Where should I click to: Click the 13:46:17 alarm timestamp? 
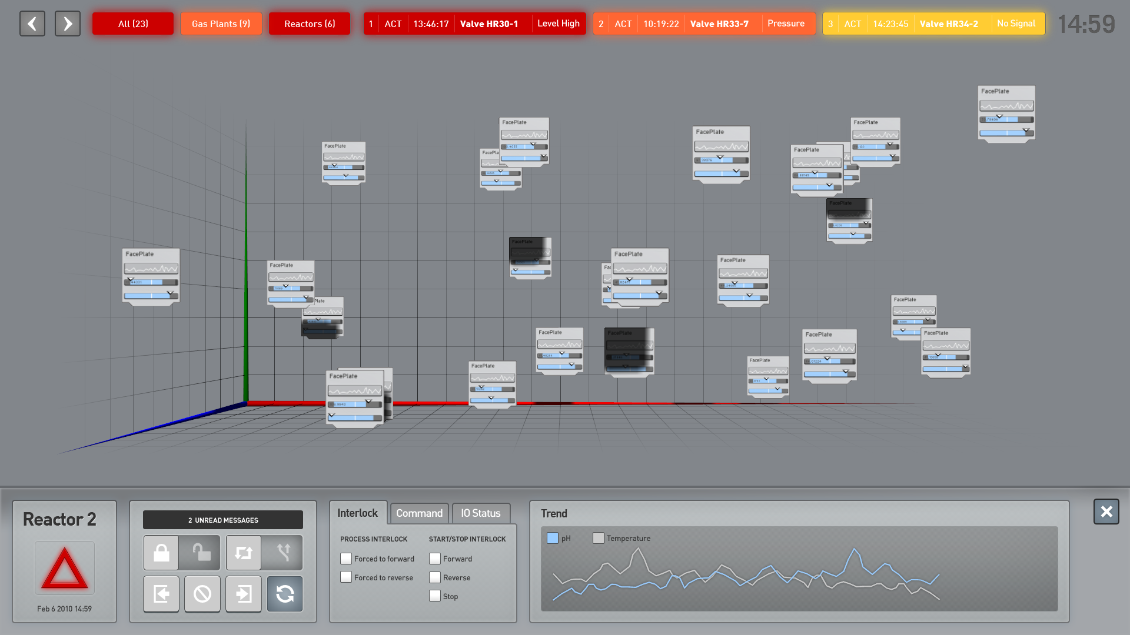tap(431, 24)
